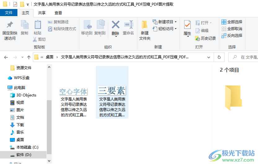Select Local Disk (C:) in sidebar
This screenshot has width=258, height=165.
click(x=27, y=147)
